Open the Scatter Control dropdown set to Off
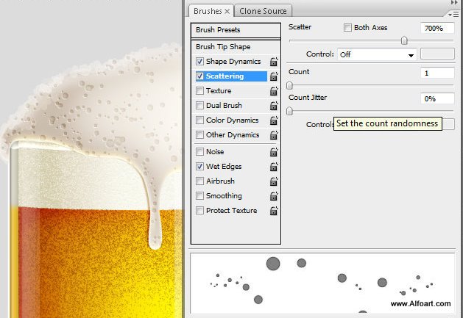Image resolution: width=463 pixels, height=318 pixels. tap(377, 54)
